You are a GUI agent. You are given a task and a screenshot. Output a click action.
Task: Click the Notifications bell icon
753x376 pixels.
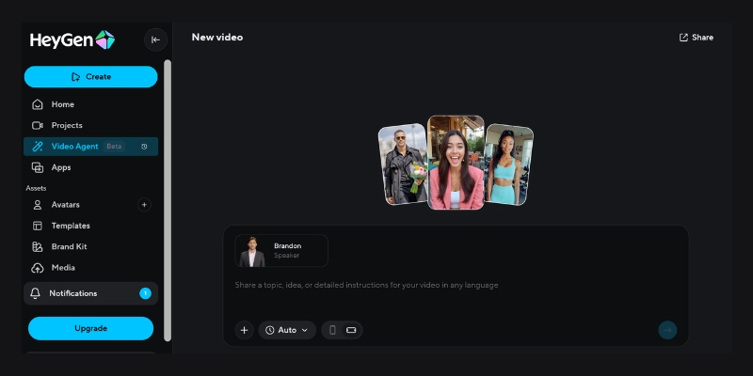pyautogui.click(x=35, y=293)
